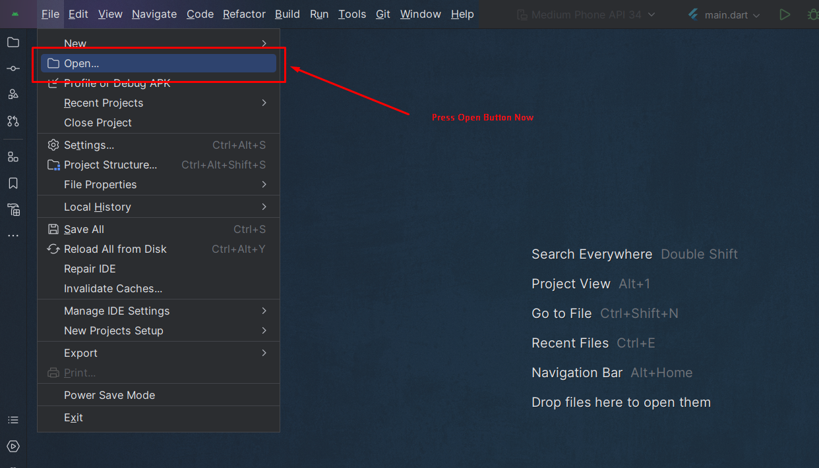Open the Medium Phone API 34 device selector
This screenshot has width=819, height=468.
click(586, 14)
